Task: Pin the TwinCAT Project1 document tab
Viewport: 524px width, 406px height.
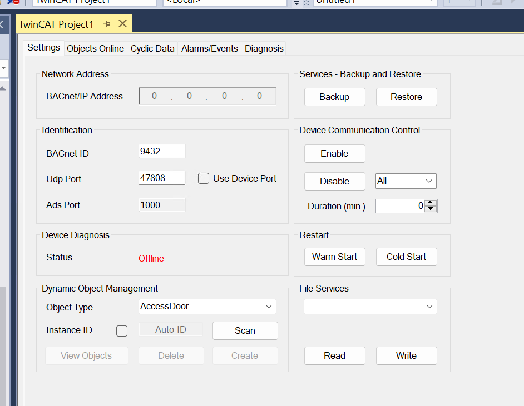Action: coord(107,24)
